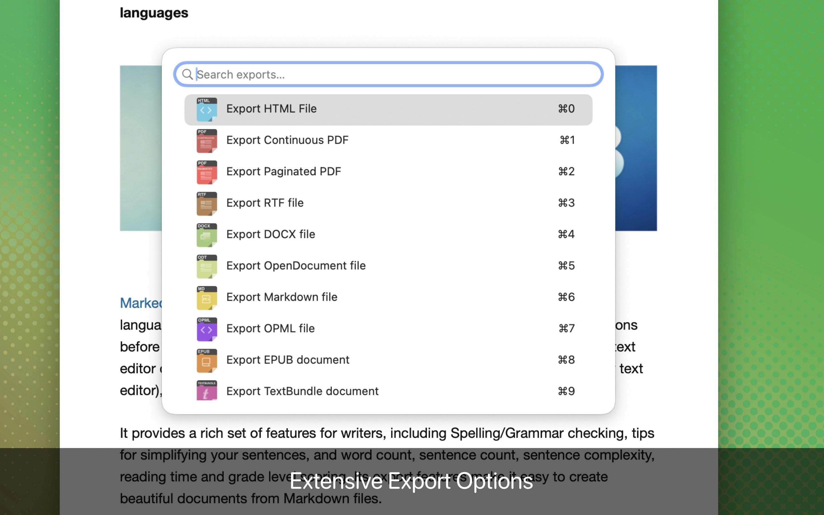The height and width of the screenshot is (515, 824).
Task: Click the ⌘6 shortcut label
Action: pyautogui.click(x=566, y=297)
